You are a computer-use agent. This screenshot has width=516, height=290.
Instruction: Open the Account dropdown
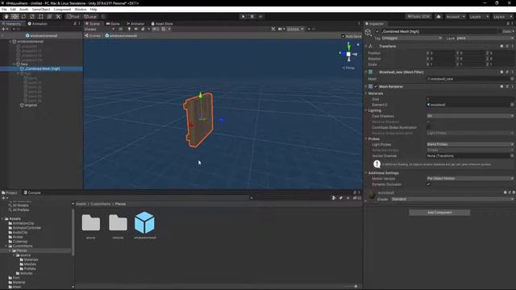tap(456, 16)
